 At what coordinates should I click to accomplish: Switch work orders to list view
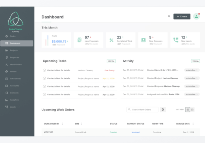[x=188, y=110]
